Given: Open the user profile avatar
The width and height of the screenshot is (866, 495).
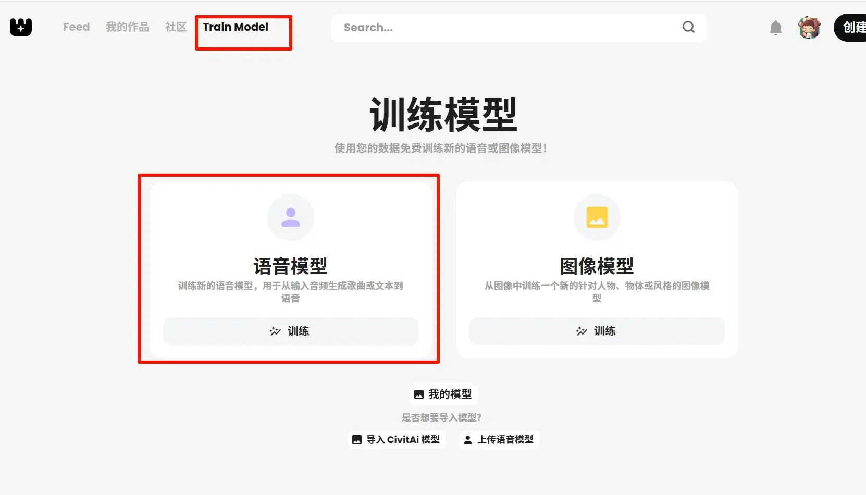Looking at the screenshot, I should click(809, 28).
